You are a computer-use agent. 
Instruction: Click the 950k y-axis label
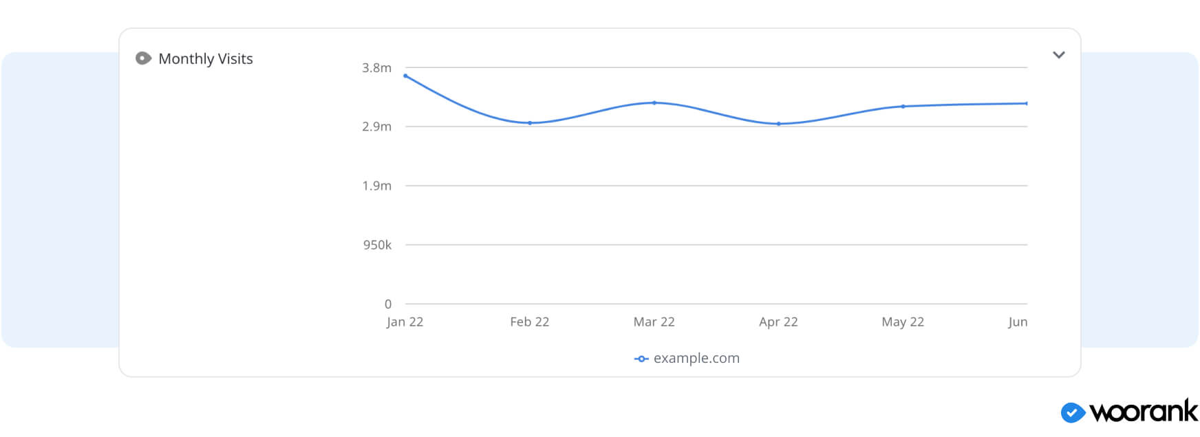point(377,245)
